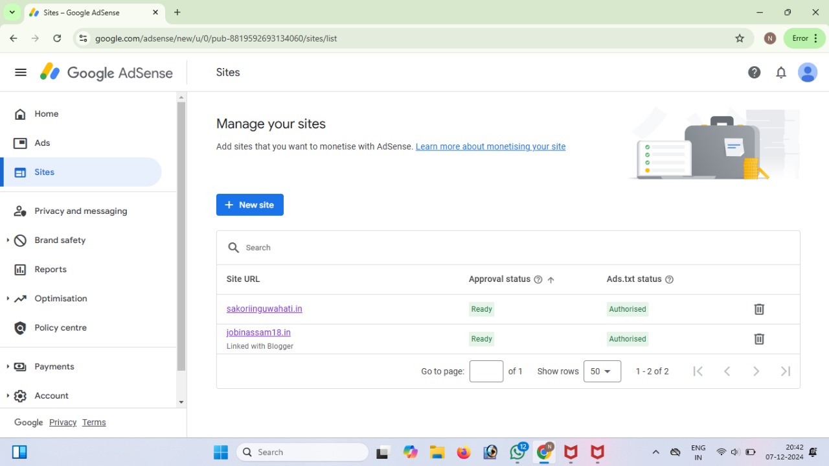Open the jobinassam18.in site link

tap(258, 332)
